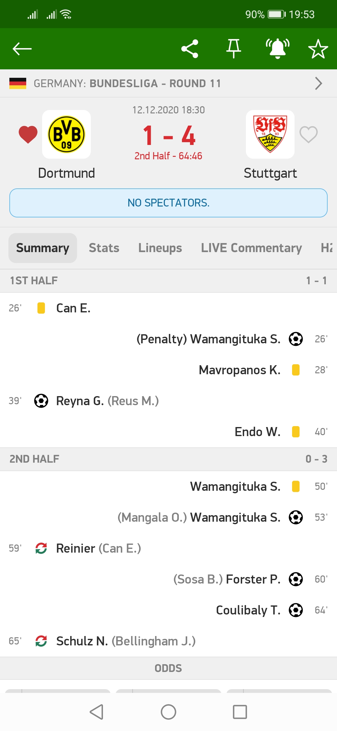This screenshot has height=731, width=337.
Task: Tap the back arrow icon
Action: pos(22,49)
